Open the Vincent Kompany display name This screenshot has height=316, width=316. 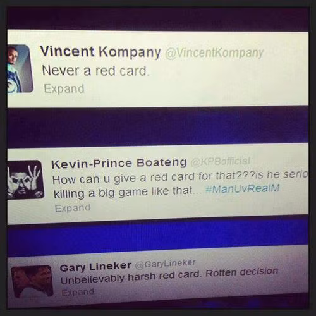tap(100, 52)
